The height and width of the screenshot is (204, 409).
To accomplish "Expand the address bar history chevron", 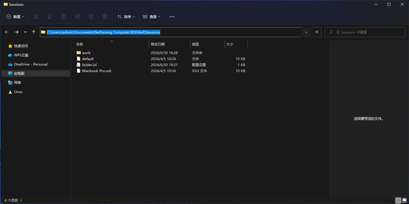I will pyautogui.click(x=306, y=32).
